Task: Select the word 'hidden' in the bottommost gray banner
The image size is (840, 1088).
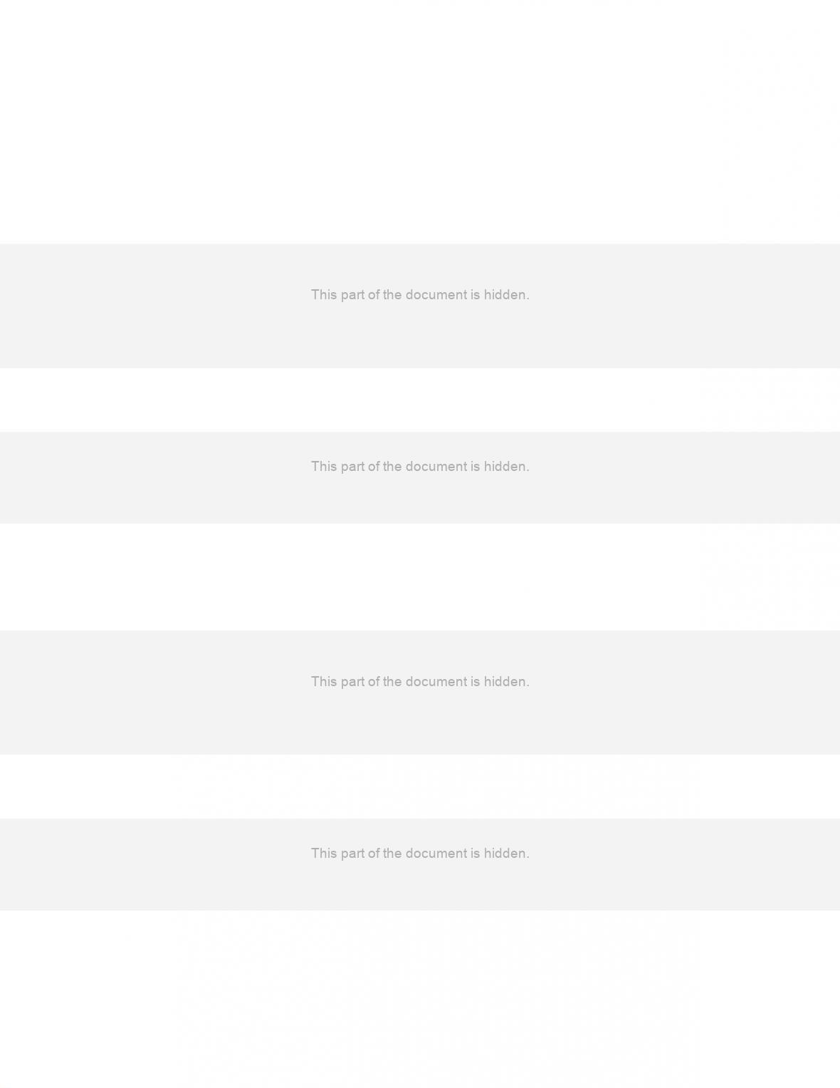Action: (506, 854)
